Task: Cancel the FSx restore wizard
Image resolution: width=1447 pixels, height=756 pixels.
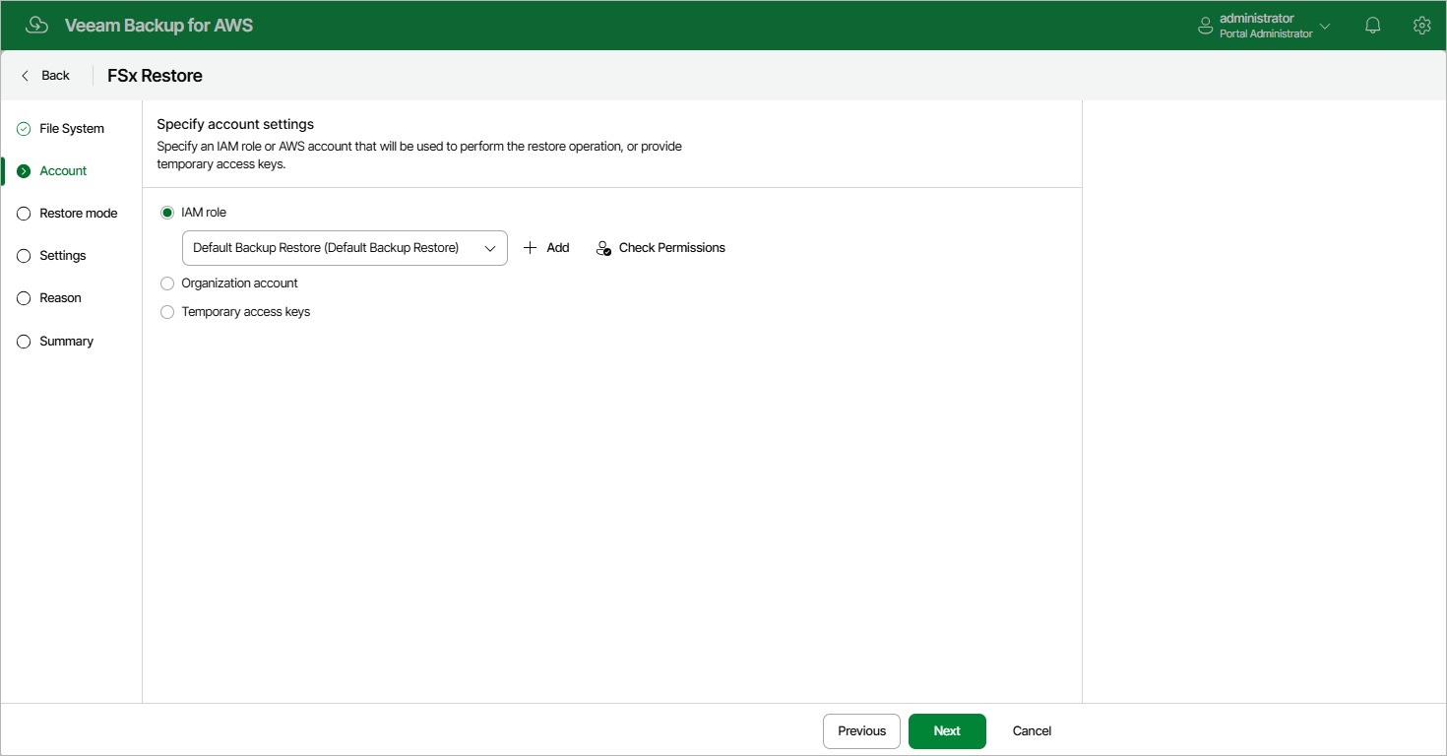Action: coord(1033,731)
